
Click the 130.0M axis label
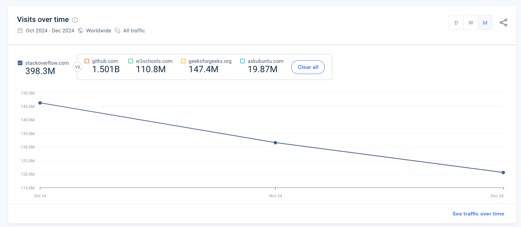[28, 147]
